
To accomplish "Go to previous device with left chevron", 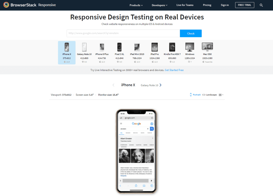I will 113,85.
